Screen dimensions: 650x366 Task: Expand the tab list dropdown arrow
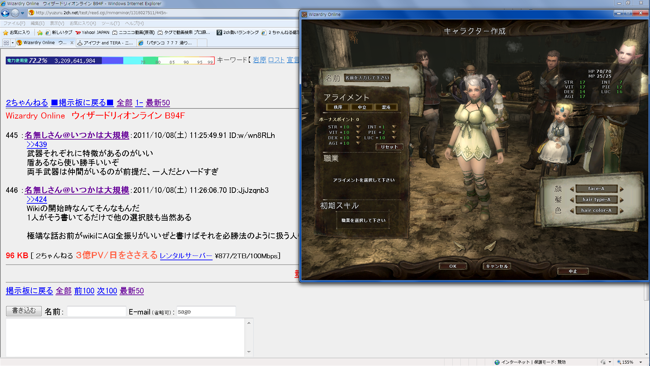click(13, 43)
